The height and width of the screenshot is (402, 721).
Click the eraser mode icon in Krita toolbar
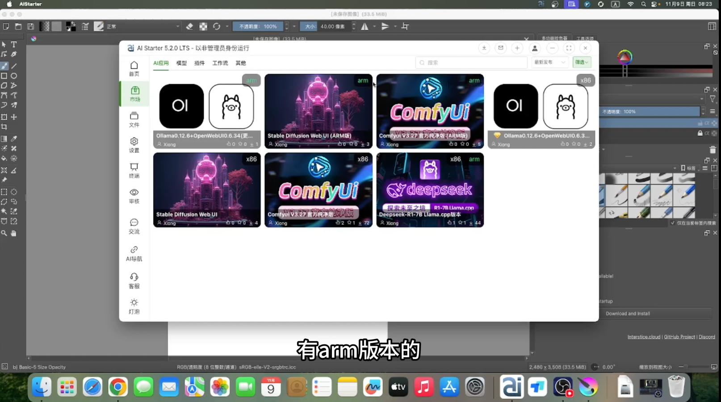tap(189, 26)
